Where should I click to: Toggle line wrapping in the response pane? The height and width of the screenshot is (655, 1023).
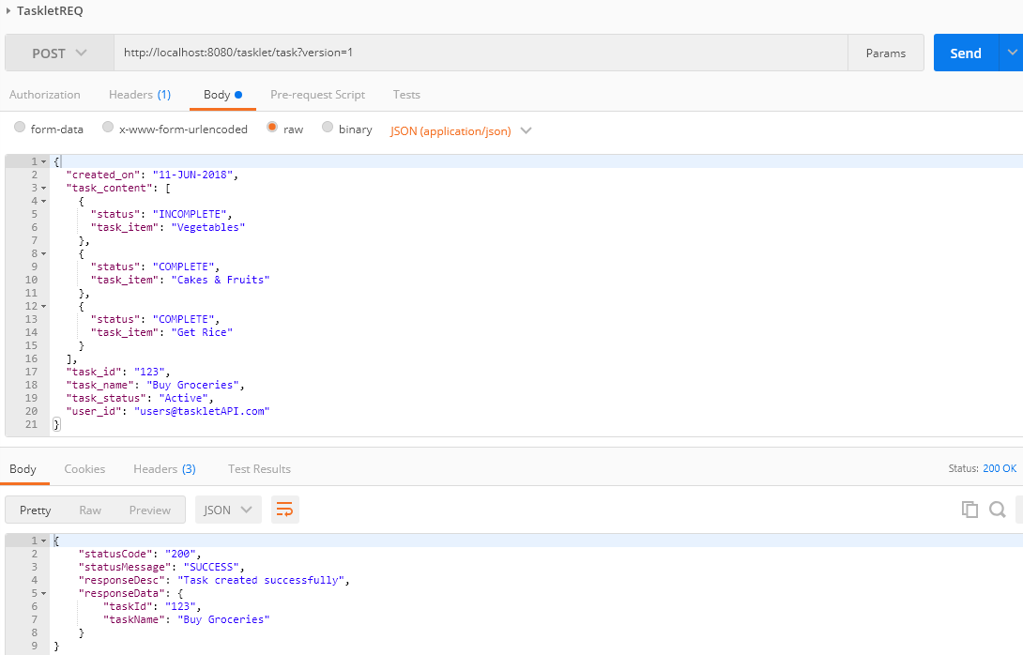click(284, 509)
